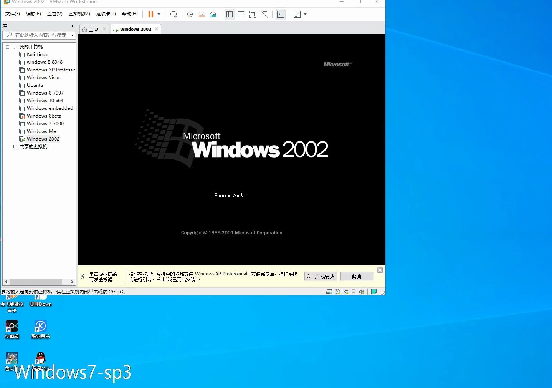
Task: Open the snapshot manager
Action: tap(213, 14)
